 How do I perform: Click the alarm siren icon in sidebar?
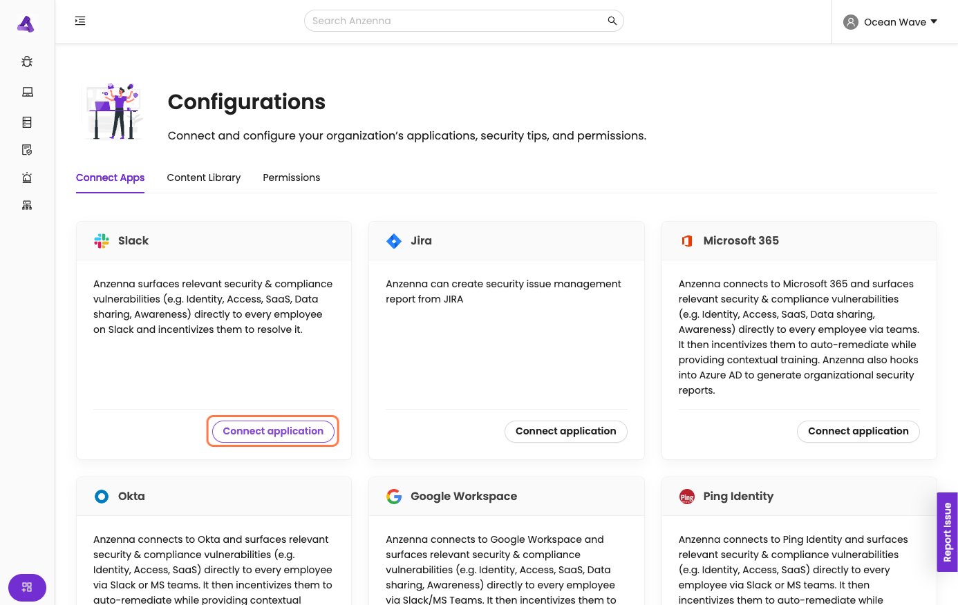[27, 177]
